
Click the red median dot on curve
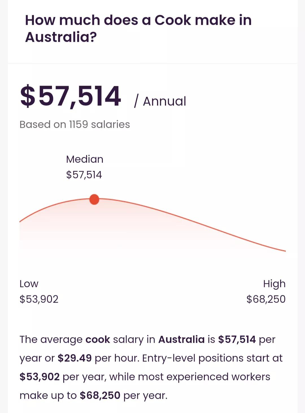click(94, 199)
